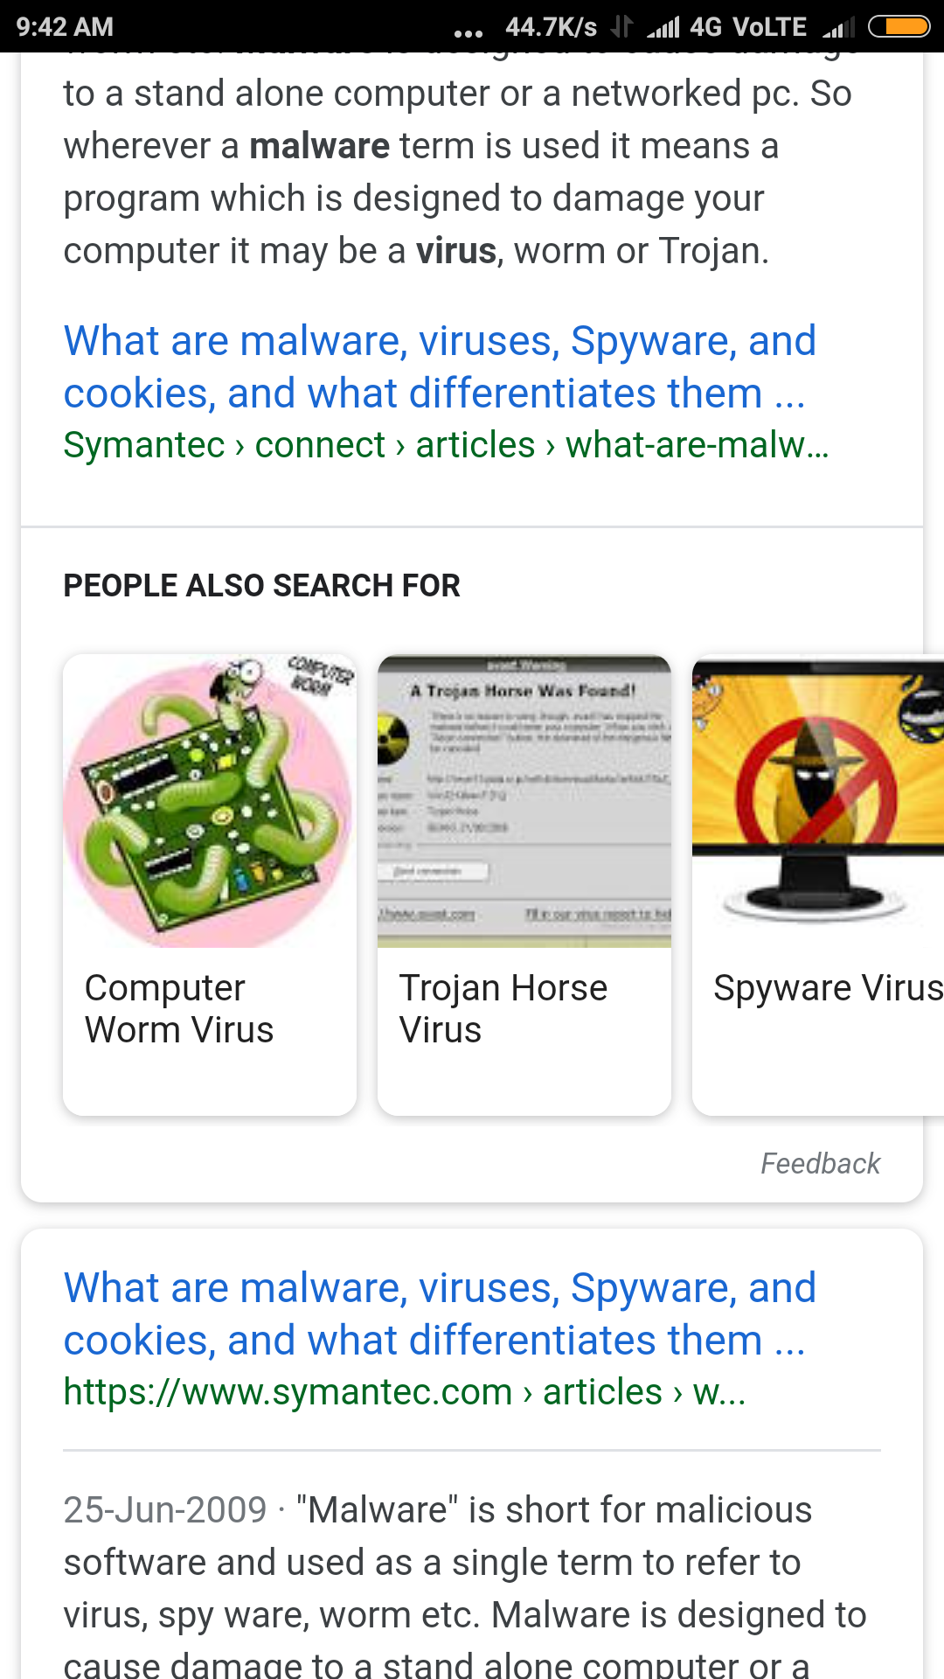Open the Computer Worm Virus image

click(x=210, y=801)
